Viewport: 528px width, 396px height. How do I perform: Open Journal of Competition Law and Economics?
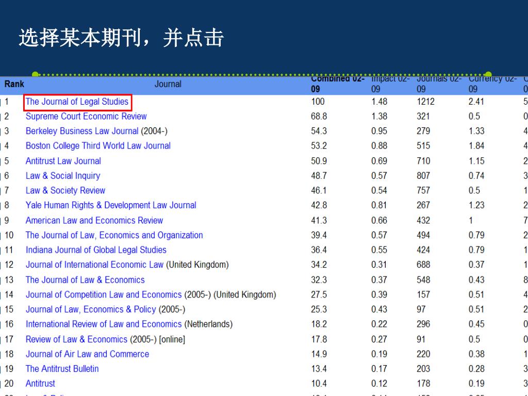click(104, 295)
